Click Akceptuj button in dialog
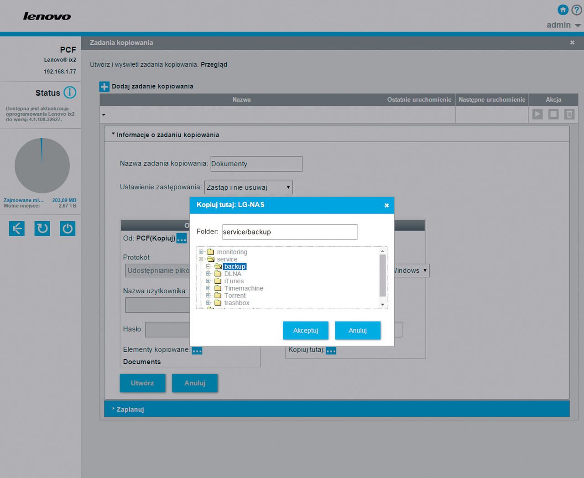The width and height of the screenshot is (584, 478). (x=306, y=331)
